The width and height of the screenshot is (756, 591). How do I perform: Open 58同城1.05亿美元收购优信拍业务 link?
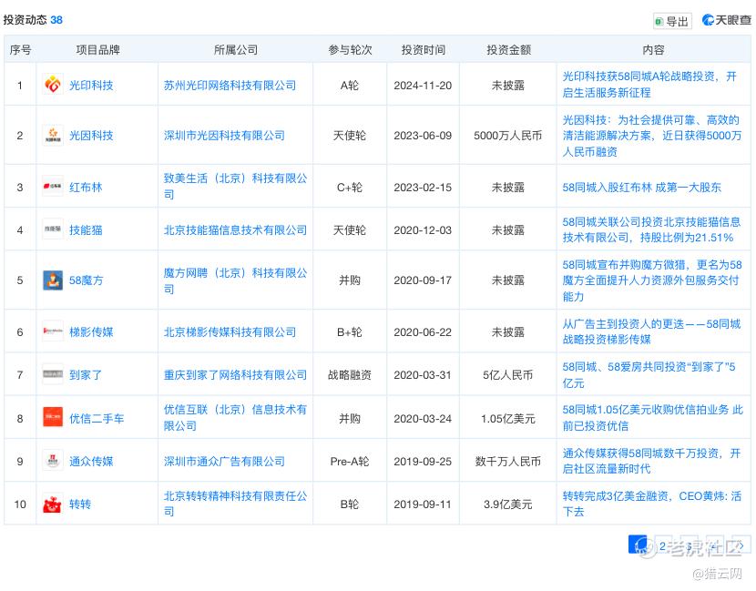click(653, 417)
